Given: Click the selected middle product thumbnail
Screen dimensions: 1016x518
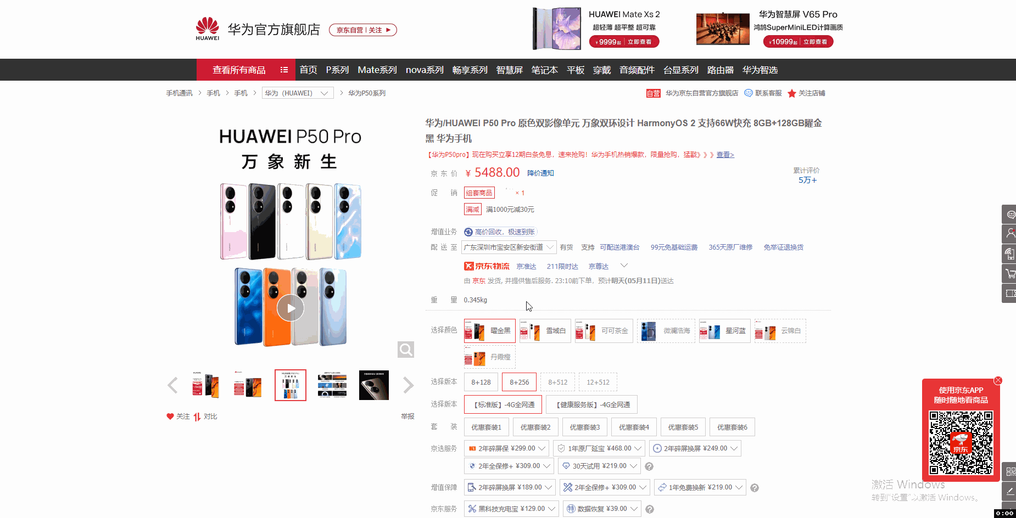Looking at the screenshot, I should (x=291, y=385).
